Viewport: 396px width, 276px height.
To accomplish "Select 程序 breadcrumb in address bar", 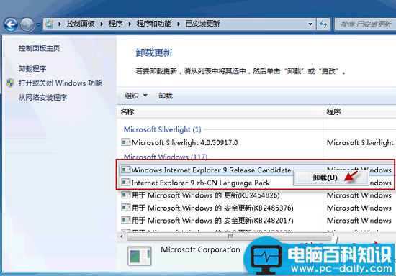I will click(115, 24).
